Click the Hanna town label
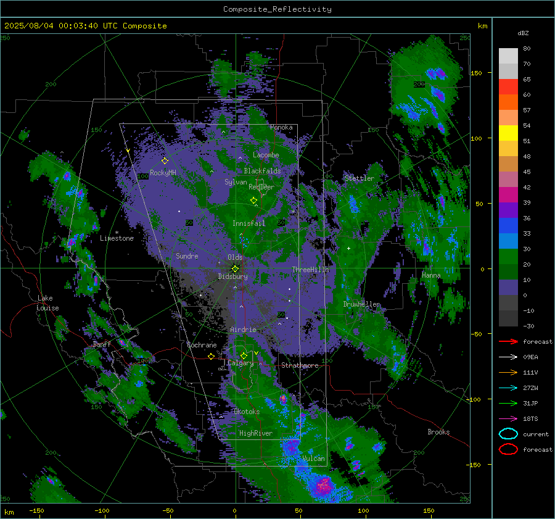 pyautogui.click(x=431, y=275)
